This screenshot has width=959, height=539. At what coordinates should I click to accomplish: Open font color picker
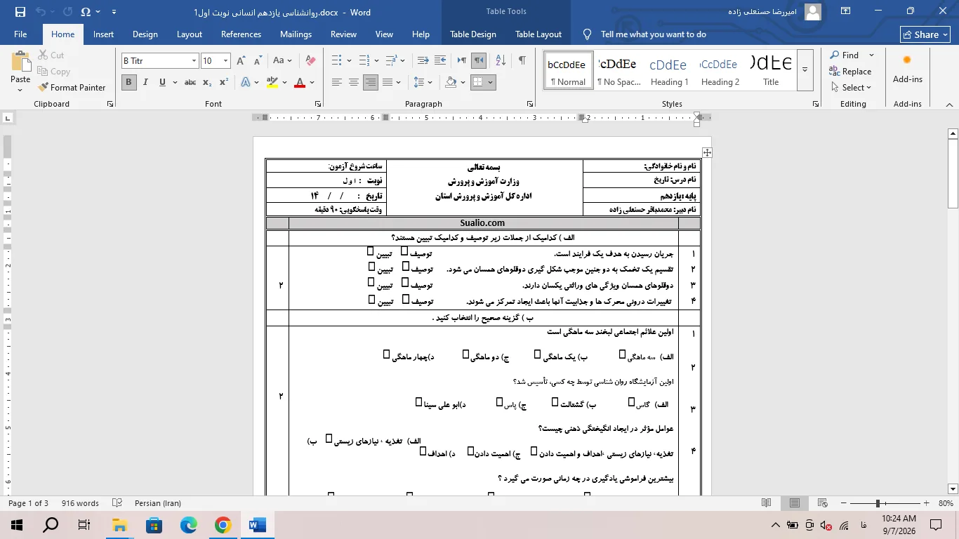click(312, 82)
